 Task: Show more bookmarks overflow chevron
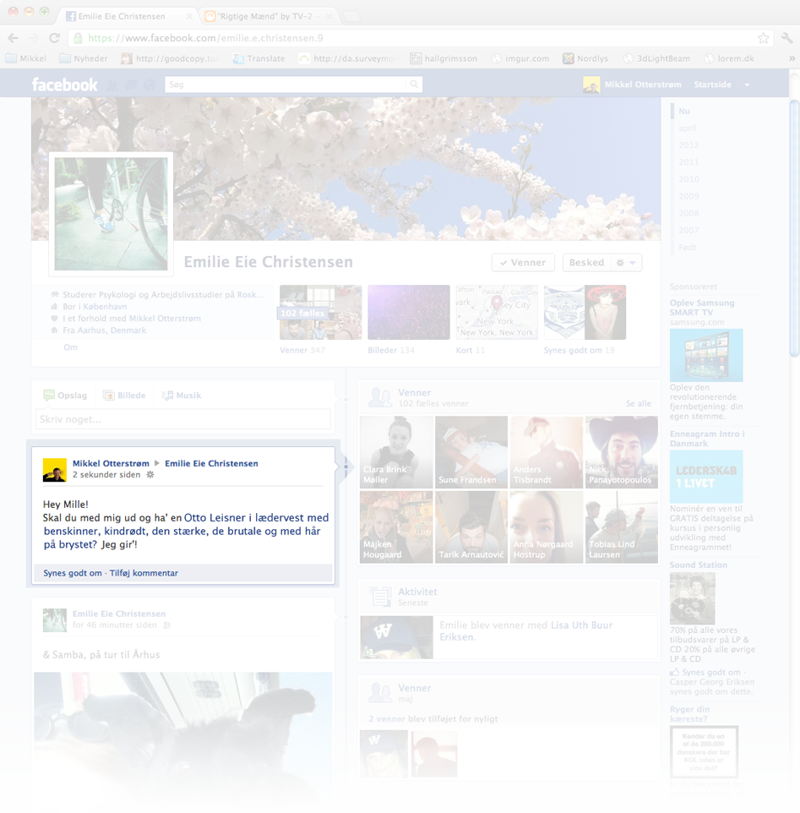coord(792,58)
